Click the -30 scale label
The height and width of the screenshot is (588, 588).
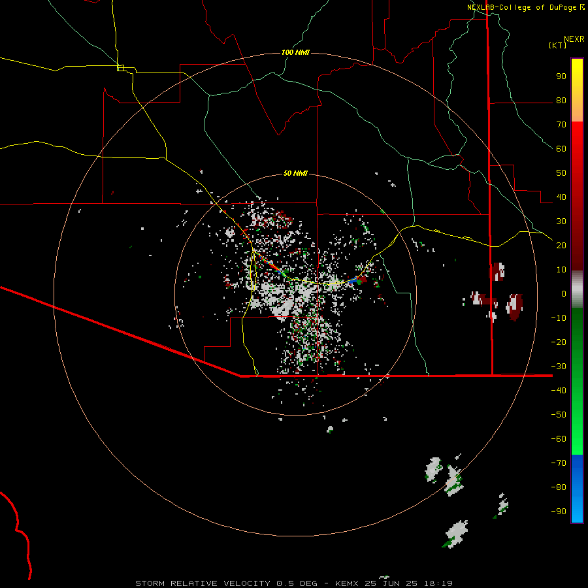pyautogui.click(x=559, y=366)
